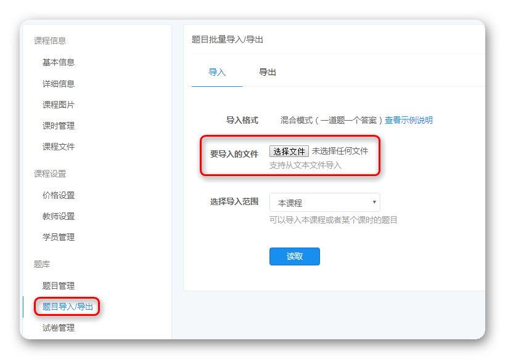
Task: Open the 基本信息 sidebar item
Action: coord(59,62)
